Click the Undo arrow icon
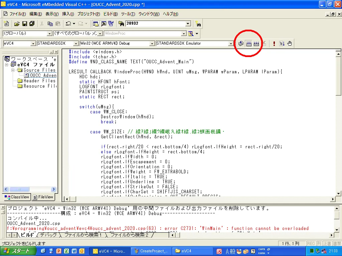The image size is (342, 256). tap(68, 24)
